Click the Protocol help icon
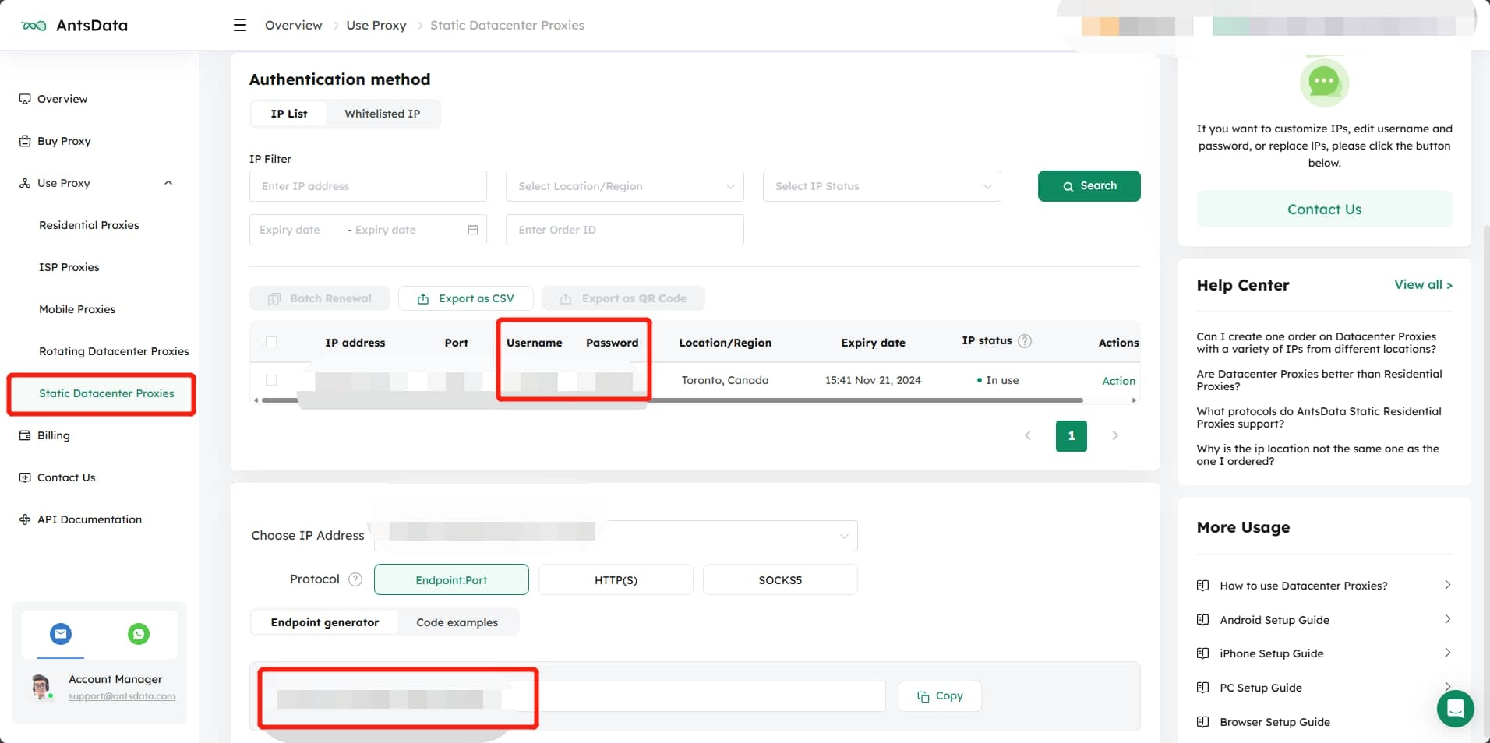Viewport: 1490px width, 743px height. pyautogui.click(x=355, y=579)
